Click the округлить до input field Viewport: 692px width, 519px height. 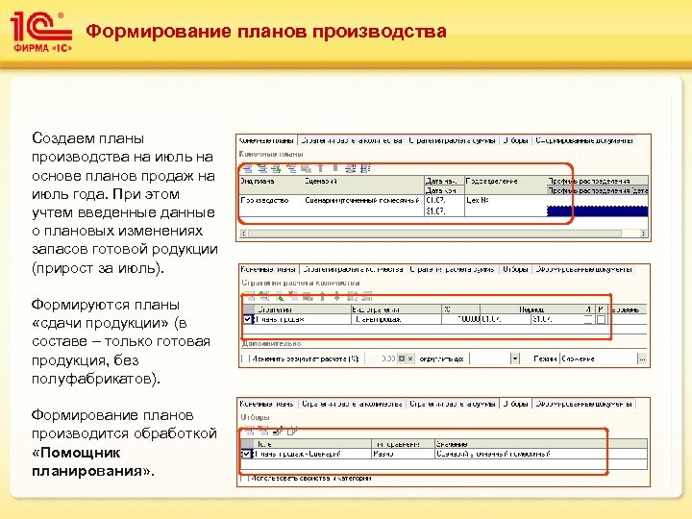point(489,358)
